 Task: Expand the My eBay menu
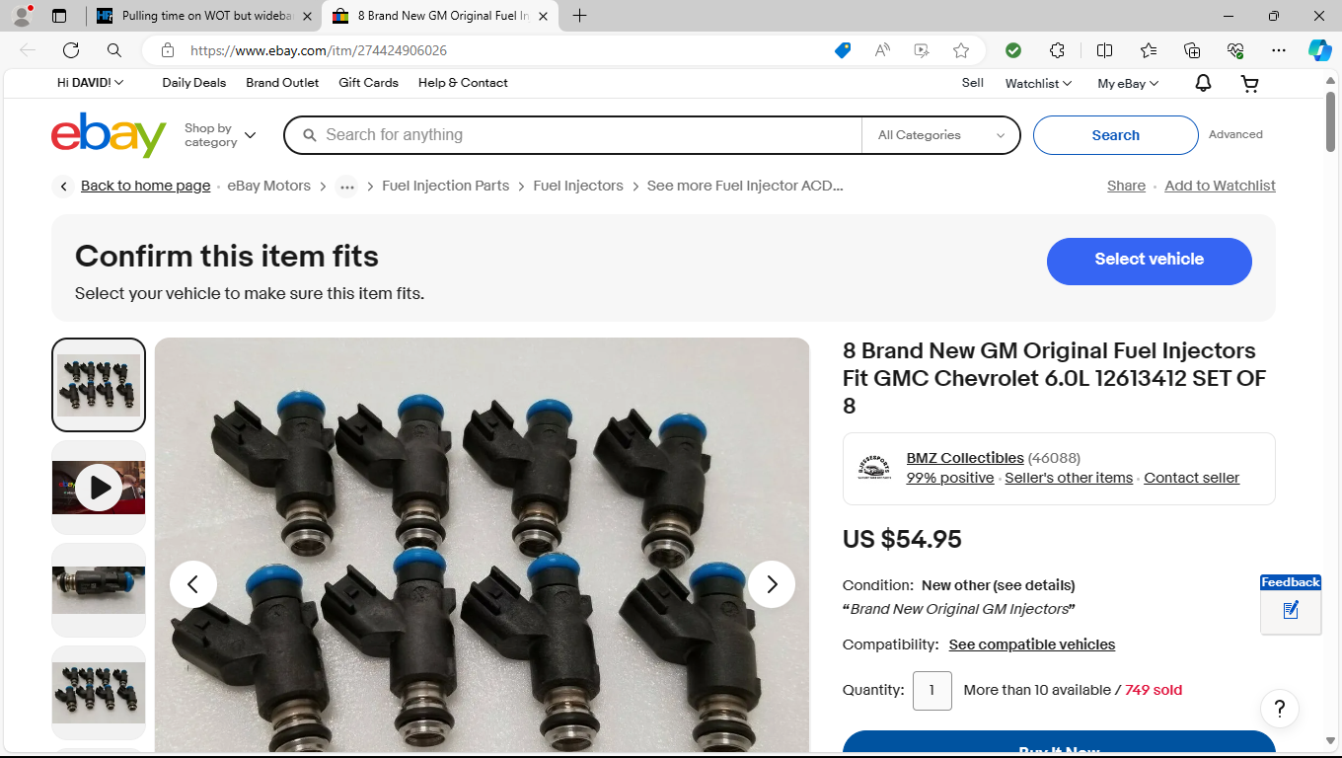[1128, 84]
